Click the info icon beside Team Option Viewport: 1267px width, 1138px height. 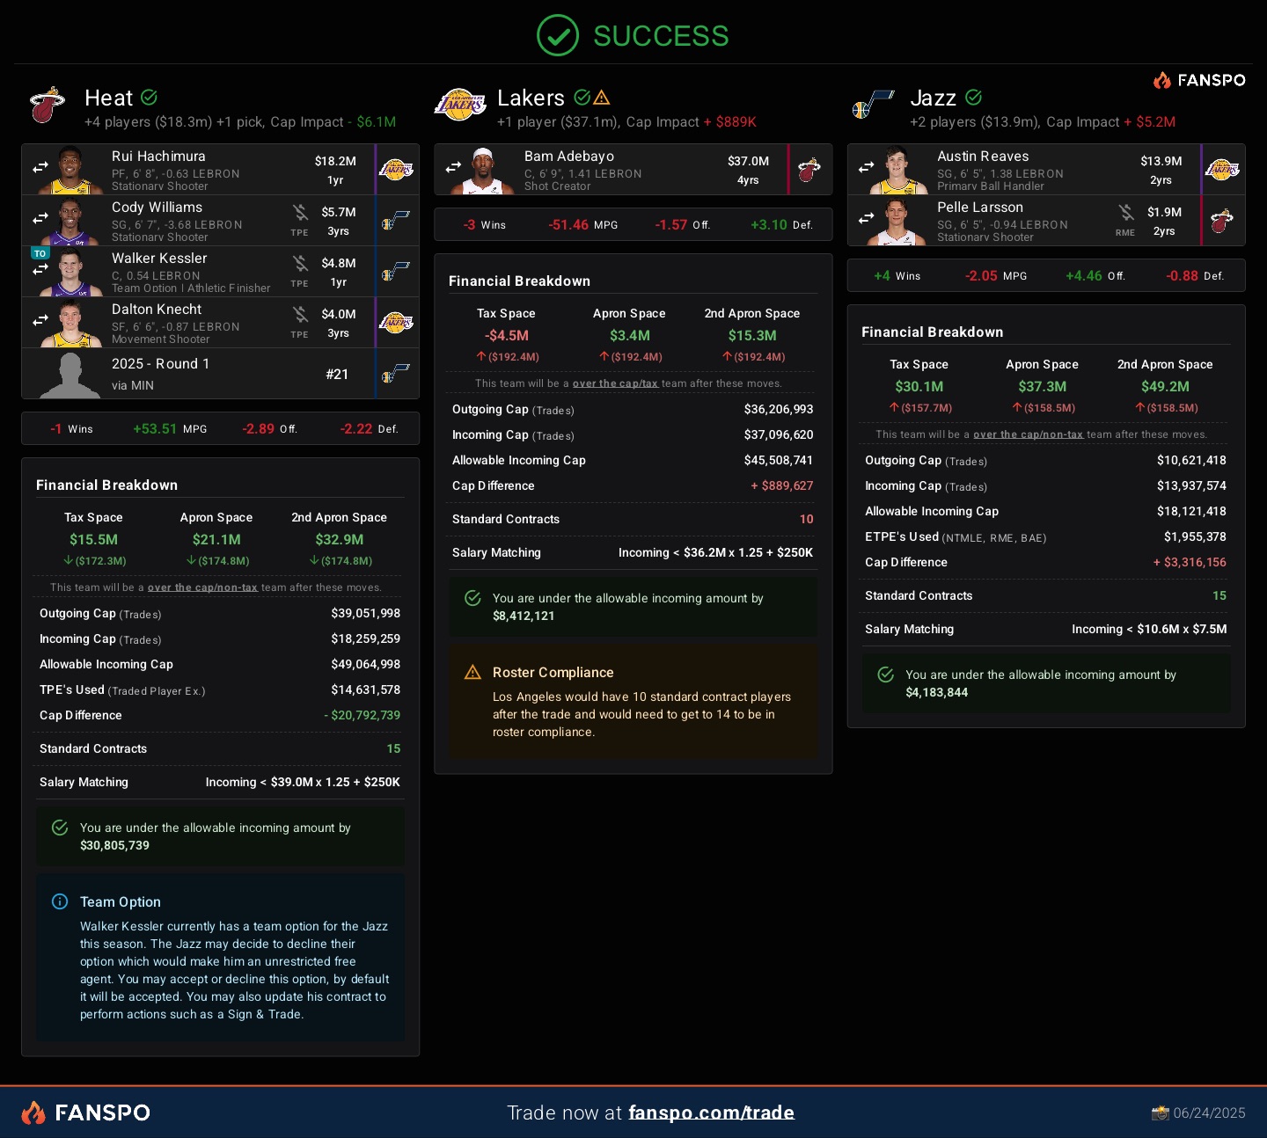pos(60,901)
